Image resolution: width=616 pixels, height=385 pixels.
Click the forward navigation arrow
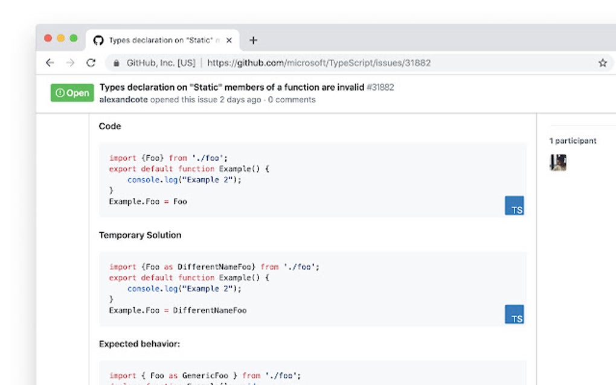tap(71, 62)
